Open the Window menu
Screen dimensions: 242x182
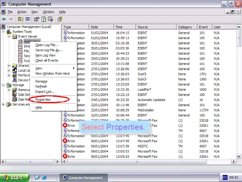48,12
